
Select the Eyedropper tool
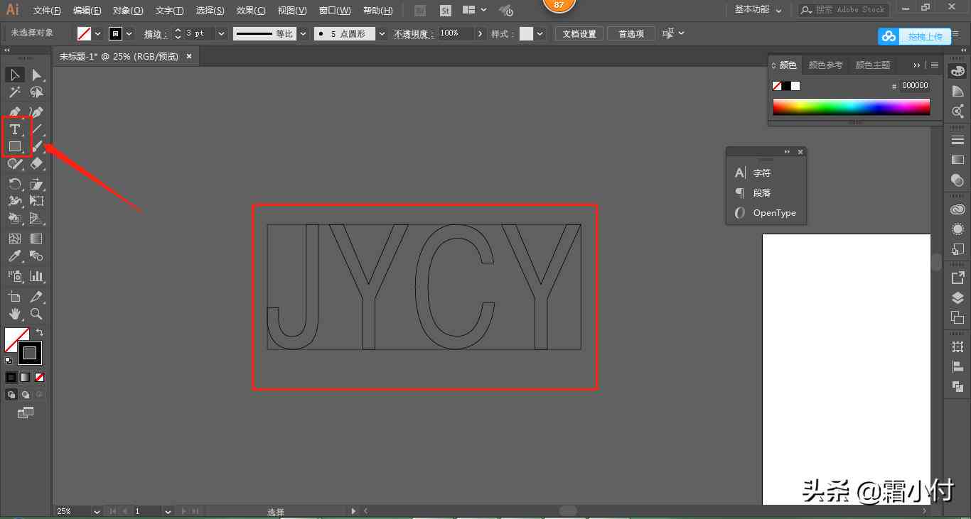click(14, 256)
